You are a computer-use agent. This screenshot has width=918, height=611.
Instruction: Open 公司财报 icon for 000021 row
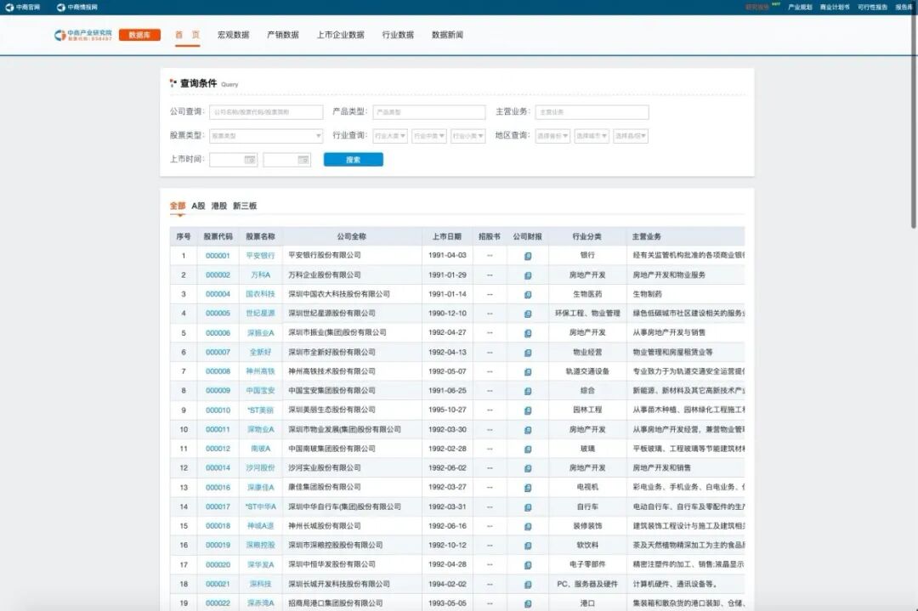[x=528, y=584]
